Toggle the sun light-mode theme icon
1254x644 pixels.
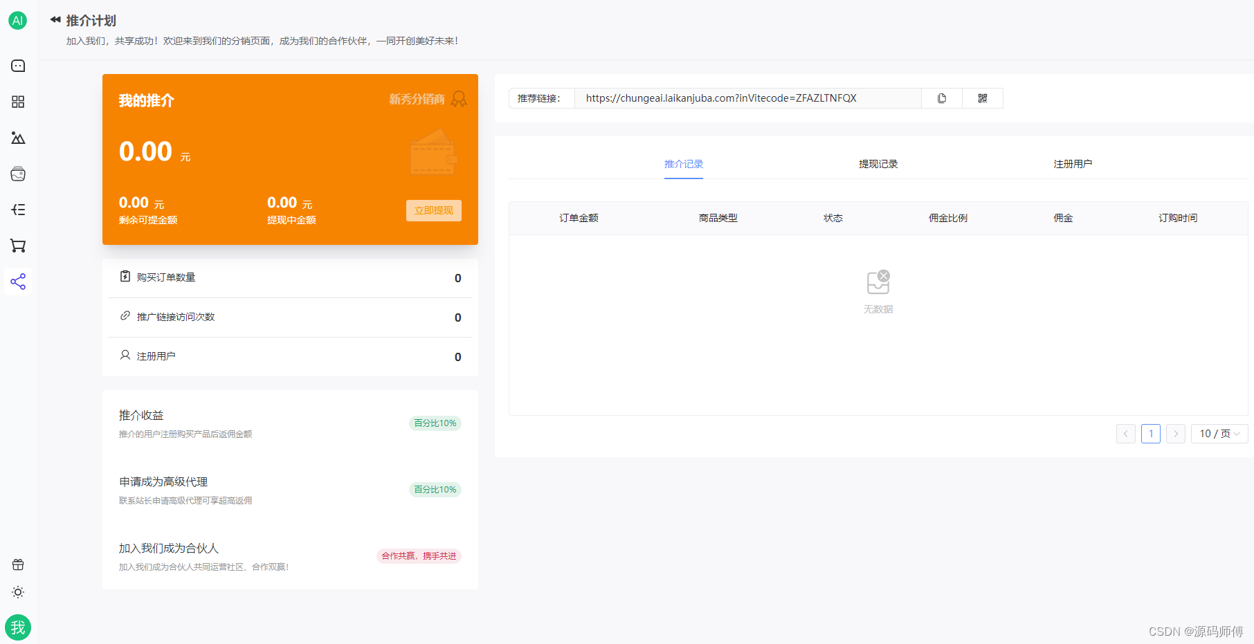(18, 592)
